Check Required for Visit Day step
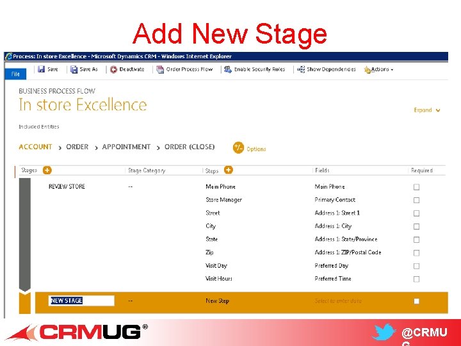461x346 pixels. coord(416,267)
